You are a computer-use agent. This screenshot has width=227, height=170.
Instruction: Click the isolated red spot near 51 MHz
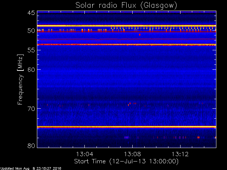pos(140,35)
